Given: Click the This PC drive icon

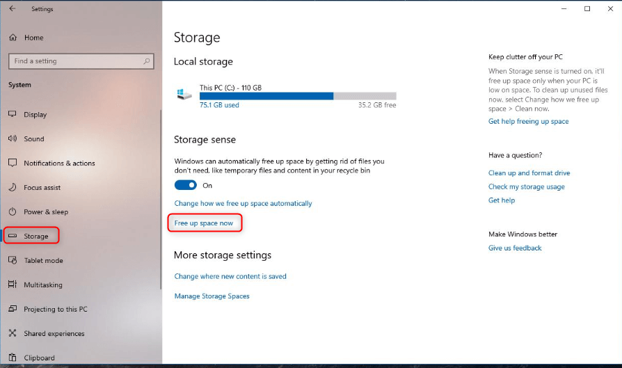Looking at the screenshot, I should point(184,94).
